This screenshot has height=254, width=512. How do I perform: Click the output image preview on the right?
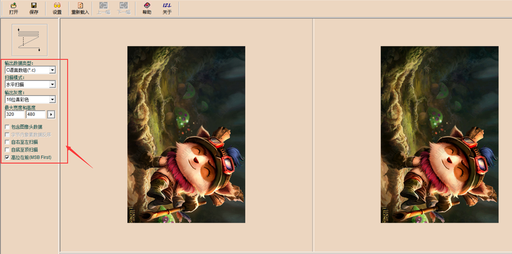coord(440,134)
